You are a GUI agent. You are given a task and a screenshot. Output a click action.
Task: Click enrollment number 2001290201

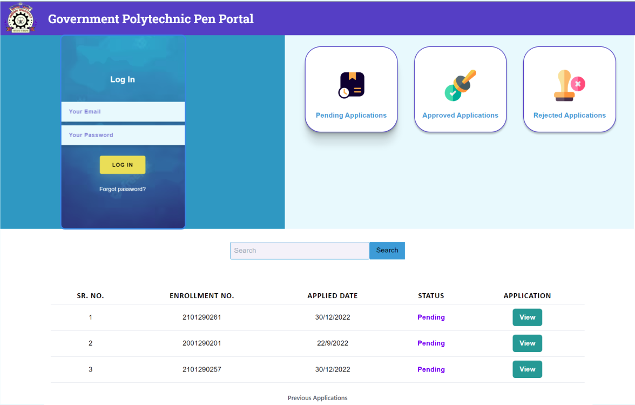tap(202, 343)
